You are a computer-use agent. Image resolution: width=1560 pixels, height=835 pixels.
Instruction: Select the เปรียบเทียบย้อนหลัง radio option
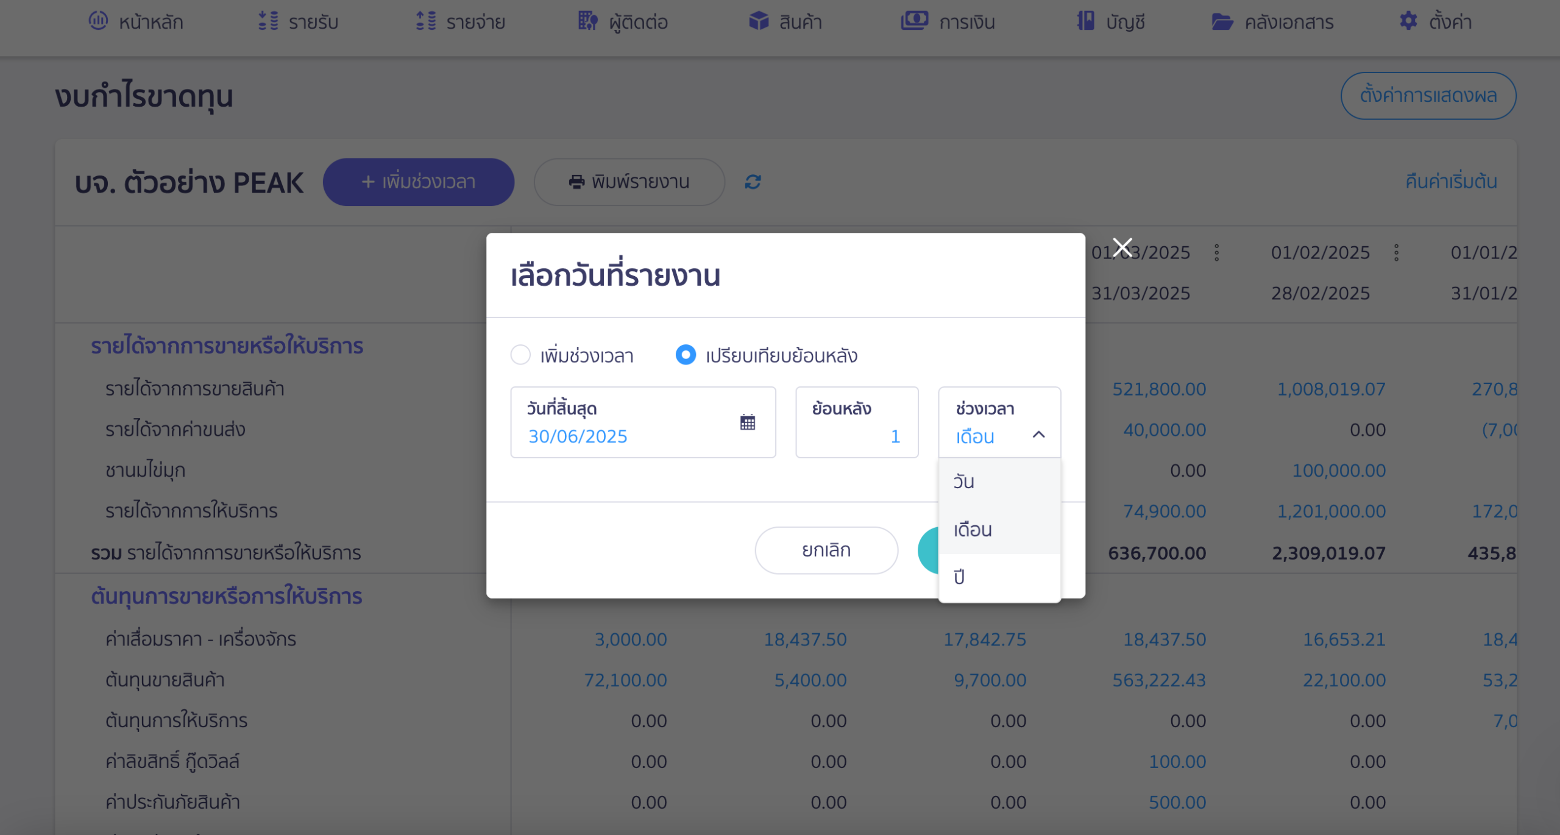(x=686, y=355)
